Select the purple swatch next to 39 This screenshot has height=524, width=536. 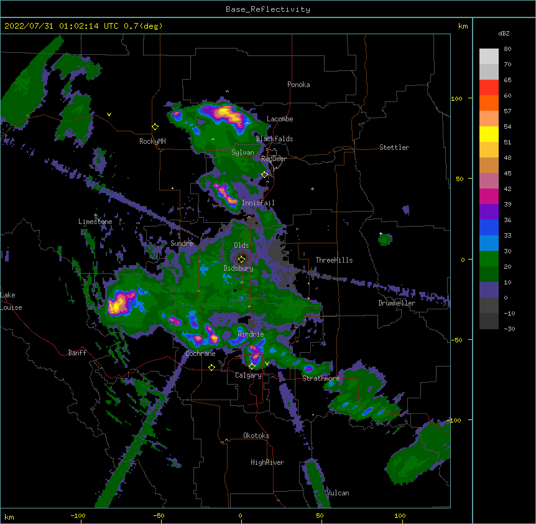tap(489, 212)
